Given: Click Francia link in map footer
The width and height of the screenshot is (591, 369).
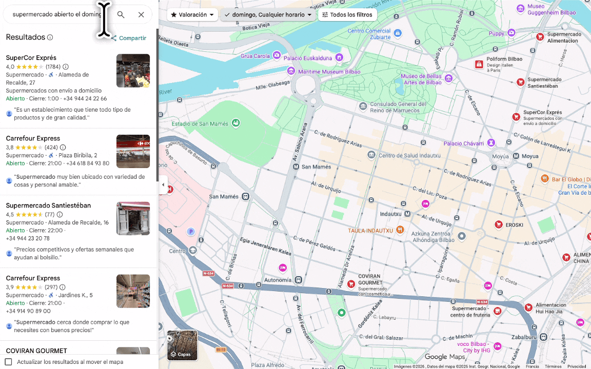Looking at the screenshot, I should click(532, 366).
